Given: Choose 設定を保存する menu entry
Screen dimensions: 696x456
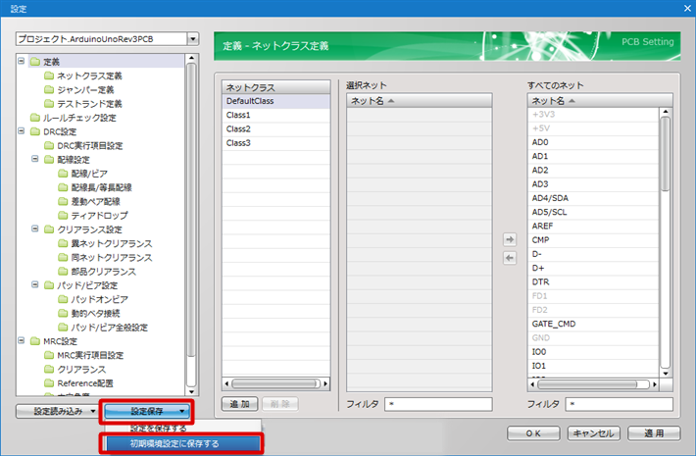Looking at the screenshot, I should pos(182,428).
